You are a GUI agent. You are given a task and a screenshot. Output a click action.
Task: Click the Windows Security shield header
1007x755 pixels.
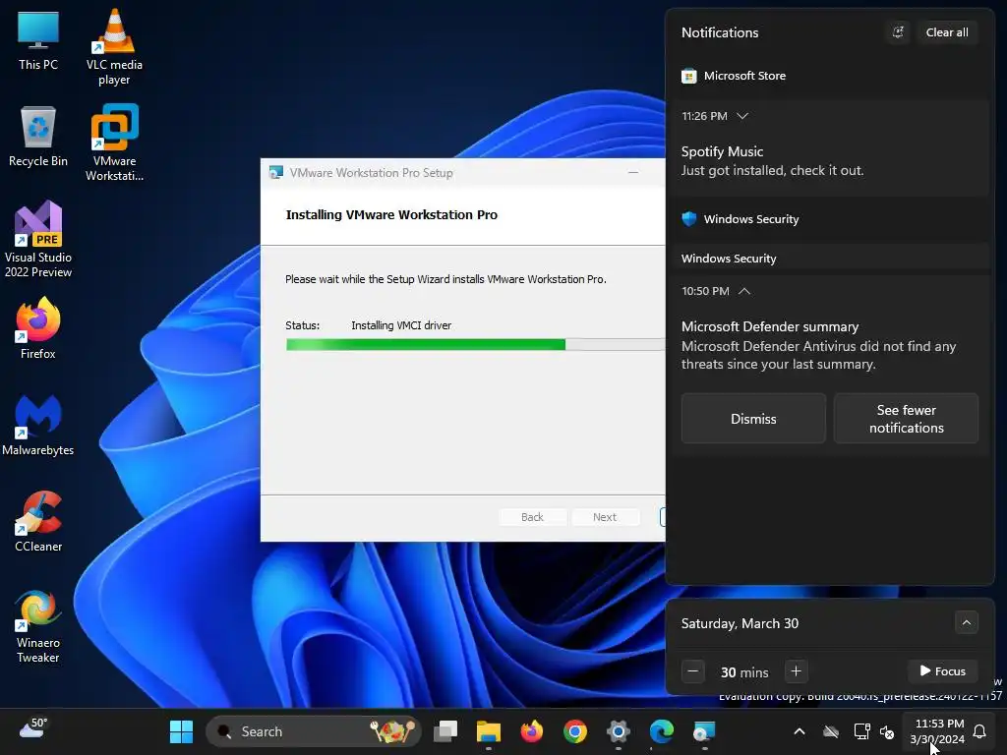tap(740, 219)
